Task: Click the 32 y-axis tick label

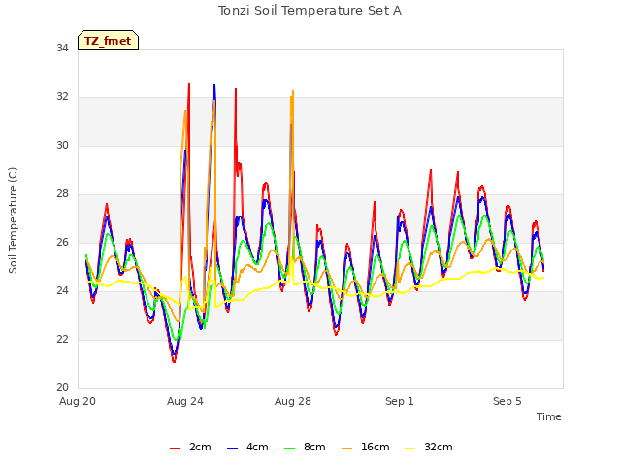Action: coord(62,97)
